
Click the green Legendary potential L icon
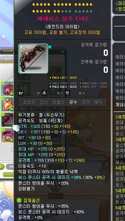coord(19,200)
